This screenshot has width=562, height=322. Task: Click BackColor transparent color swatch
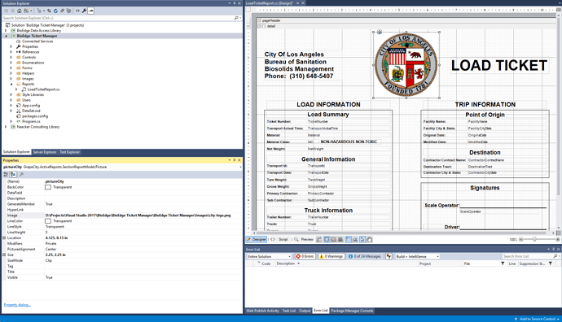[x=48, y=187]
